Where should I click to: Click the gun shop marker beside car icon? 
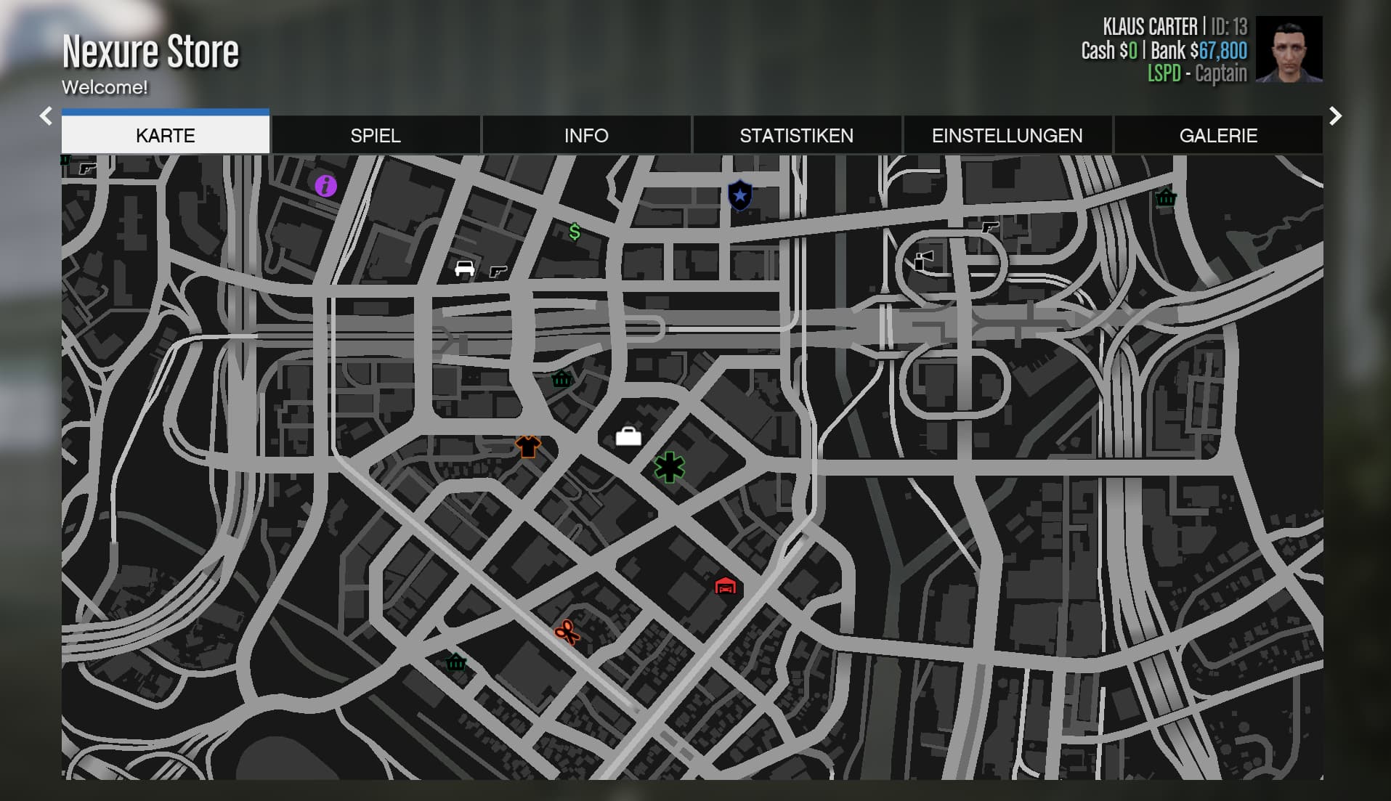coord(498,272)
